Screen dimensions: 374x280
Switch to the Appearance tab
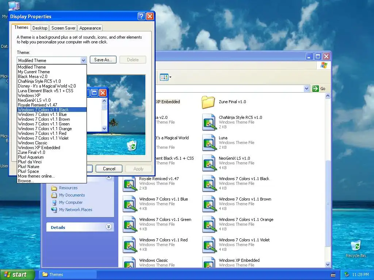(x=90, y=28)
